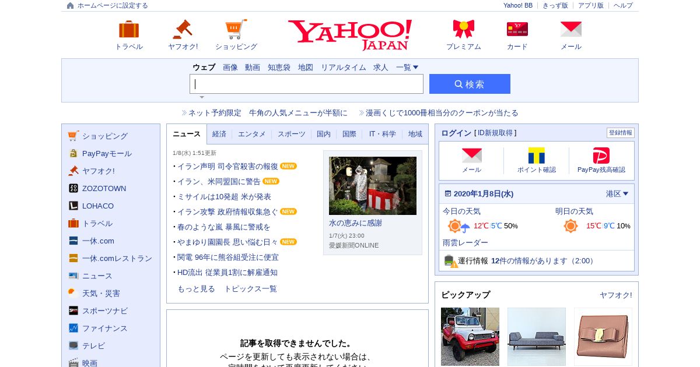Image resolution: width=700 pixels, height=367 pixels.
Task: Select the 画像 search category
Action: 230,68
